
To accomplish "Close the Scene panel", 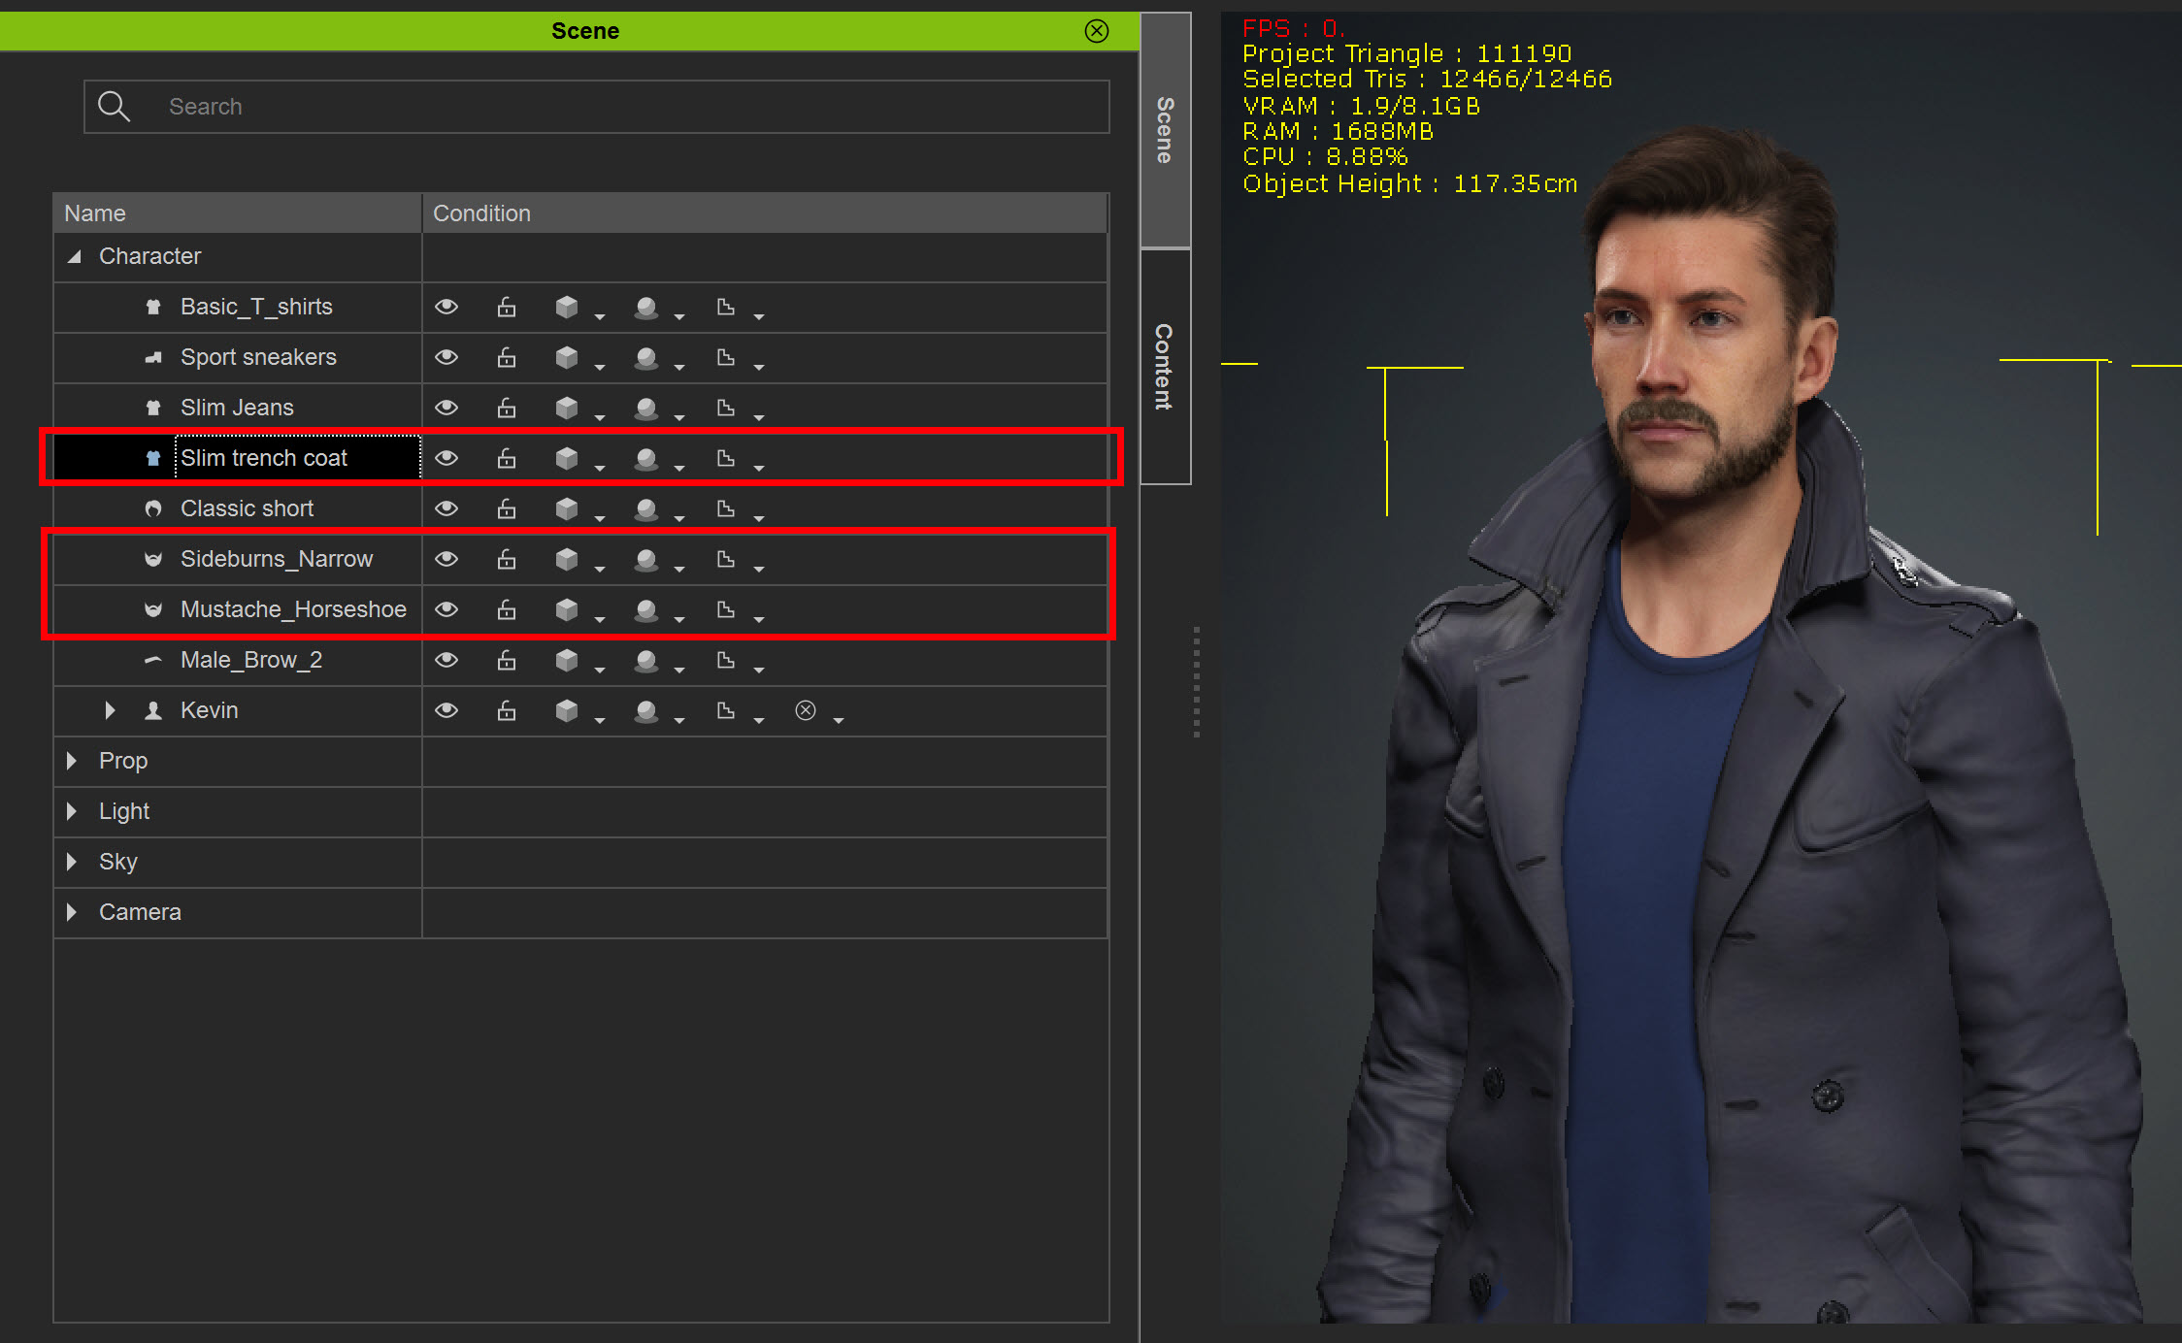I will 1097,31.
